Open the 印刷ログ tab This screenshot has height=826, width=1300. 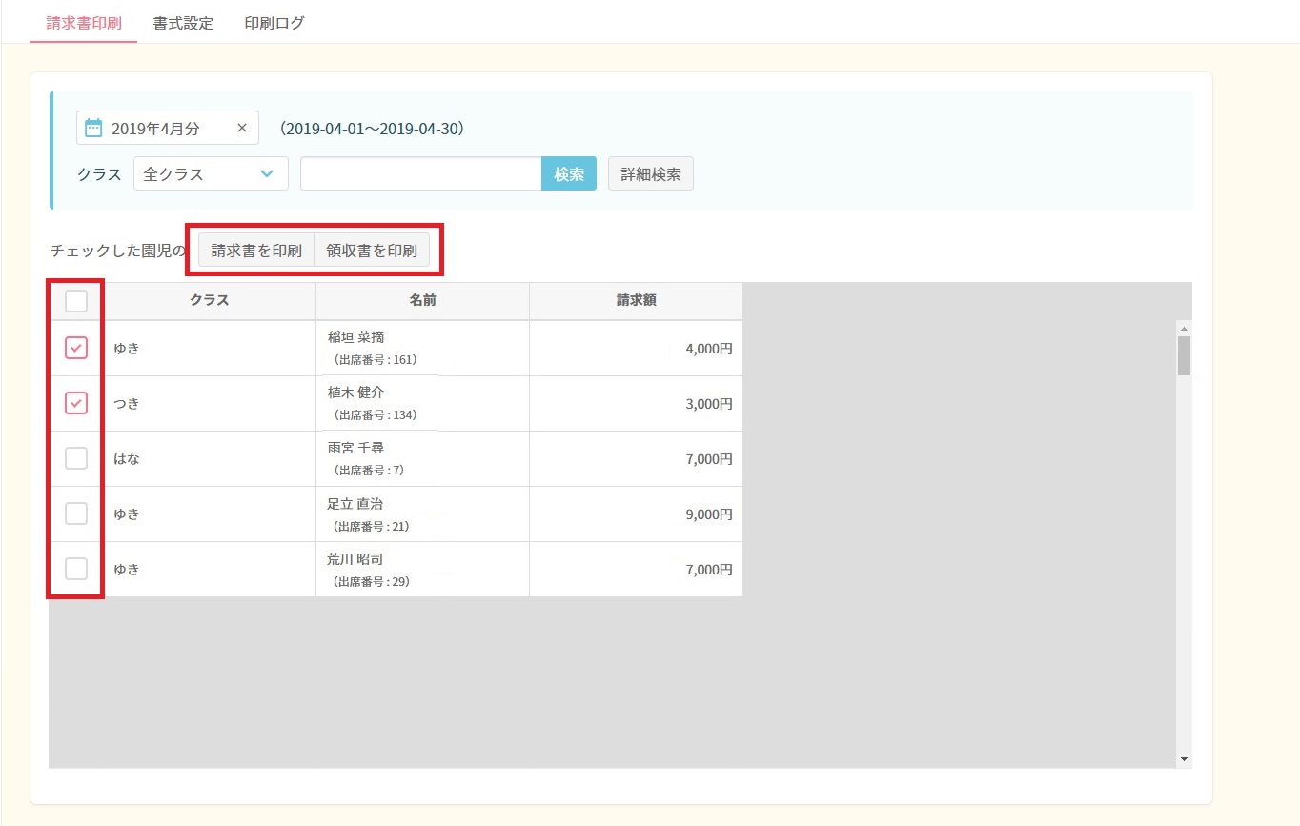[x=274, y=23]
